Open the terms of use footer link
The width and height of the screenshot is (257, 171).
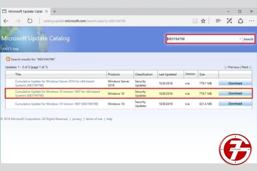click(x=94, y=119)
